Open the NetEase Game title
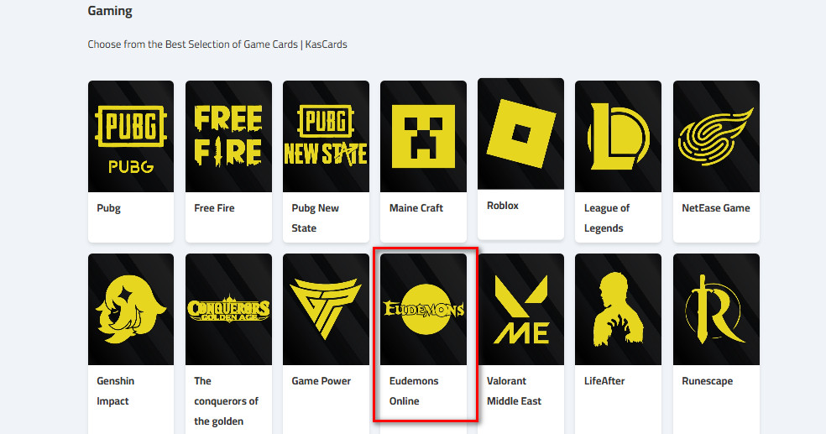 click(x=716, y=208)
